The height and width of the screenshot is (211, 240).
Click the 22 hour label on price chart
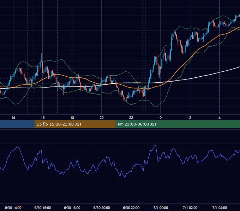click(131, 118)
